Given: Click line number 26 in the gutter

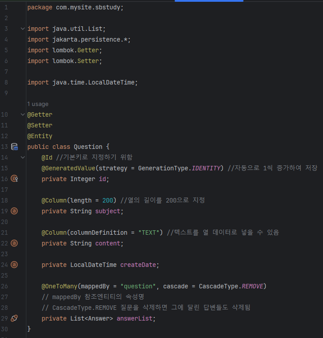Looking at the screenshot, I should 4,286.
